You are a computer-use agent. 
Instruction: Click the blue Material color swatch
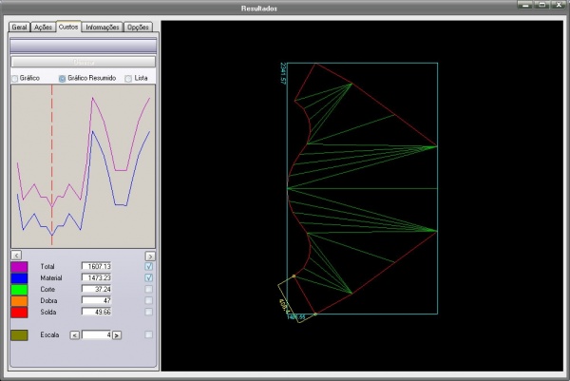pos(19,277)
